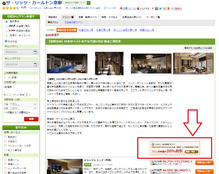Open the Deluxe King room photo
Screen dimensions: 219x174
[x=65, y=166]
